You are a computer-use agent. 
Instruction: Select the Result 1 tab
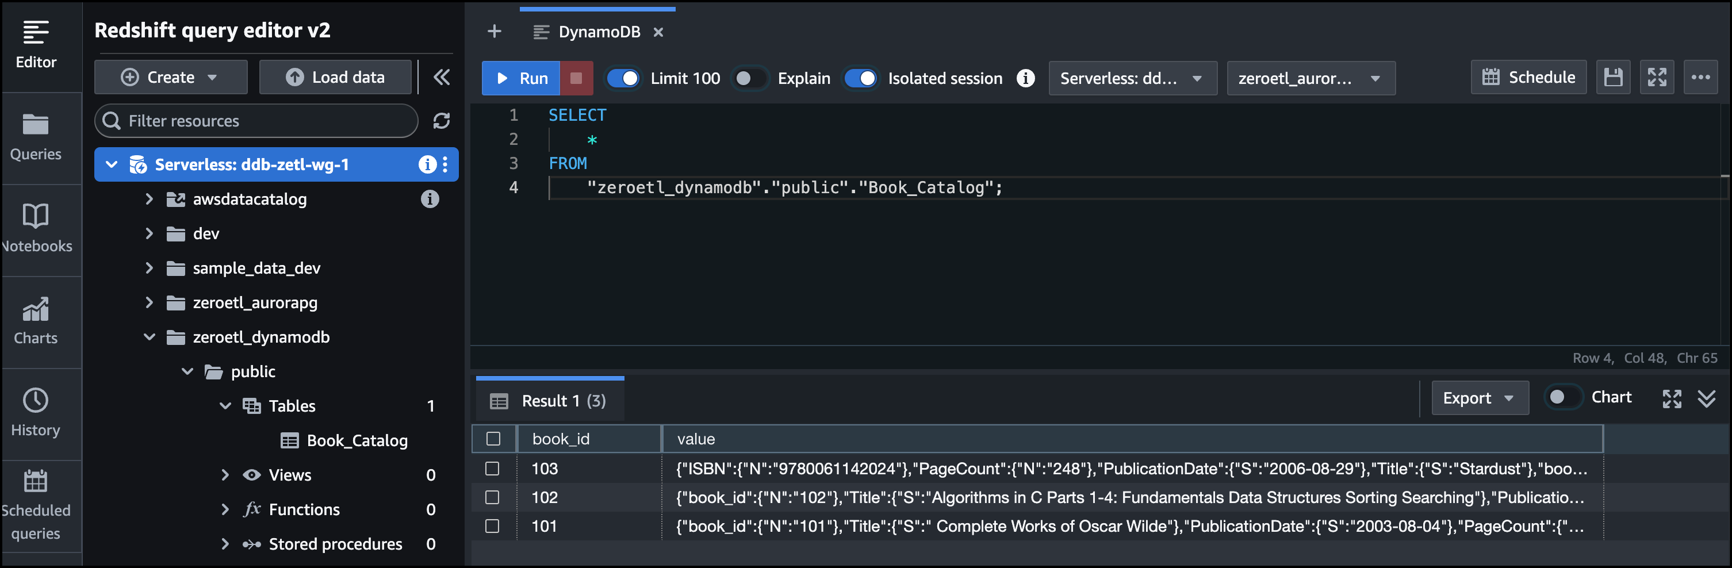click(x=550, y=401)
